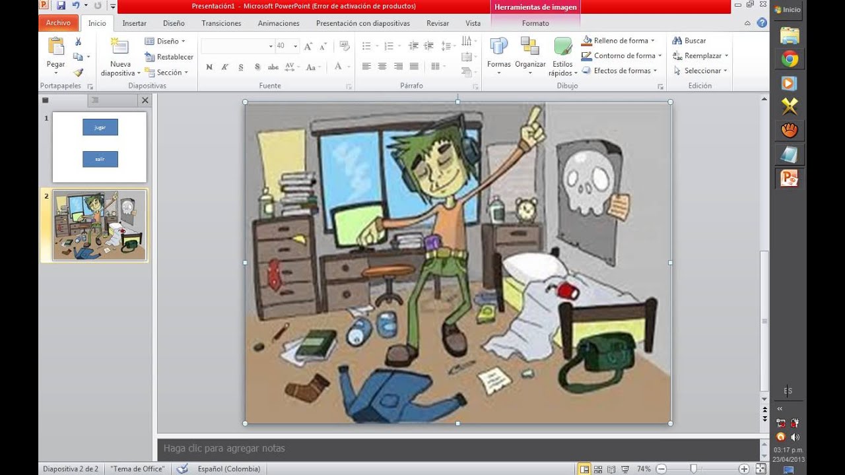845x475 pixels.
Task: Open Presentación con diapositivas tab
Action: (x=363, y=23)
